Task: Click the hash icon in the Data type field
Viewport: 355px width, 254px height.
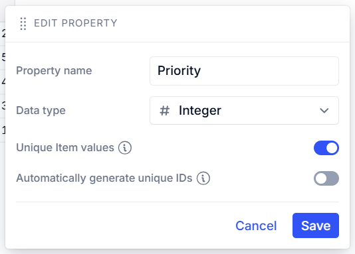Action: (x=165, y=111)
